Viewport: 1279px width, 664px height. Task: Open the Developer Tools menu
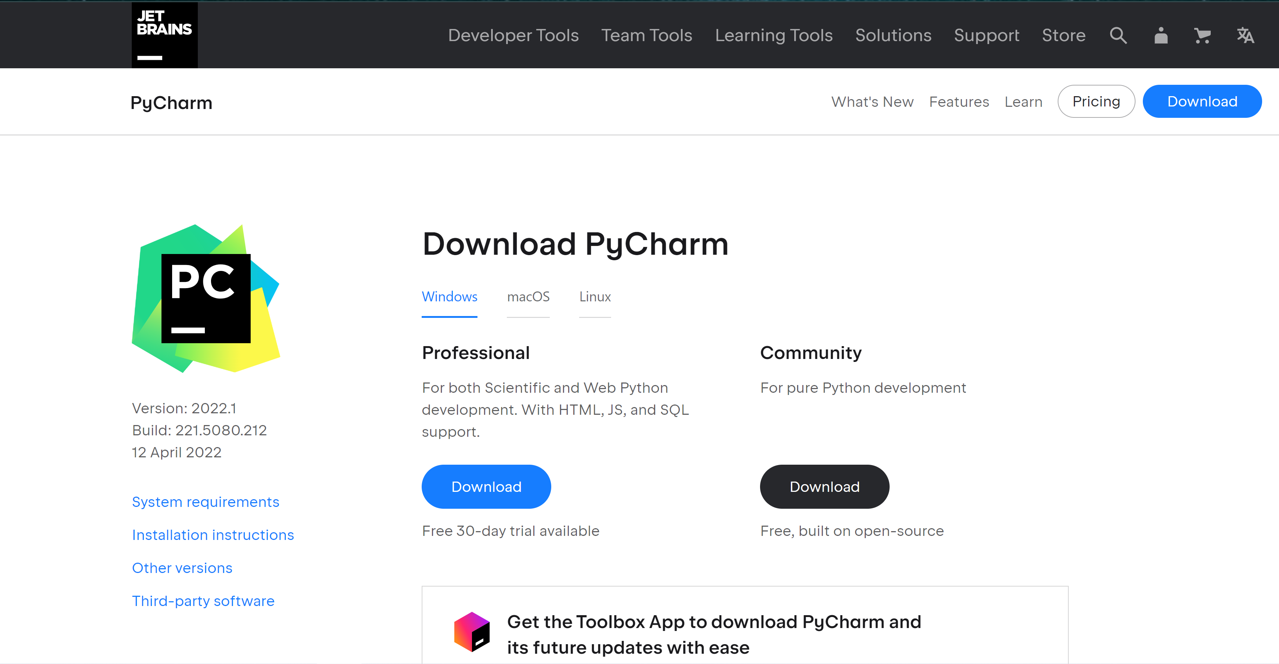[513, 35]
